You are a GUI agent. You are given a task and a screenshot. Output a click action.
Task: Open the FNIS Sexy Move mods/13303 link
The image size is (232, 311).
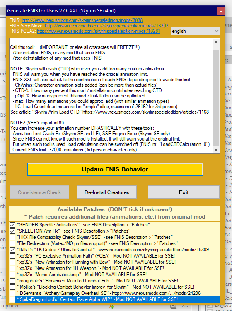pyautogui.click(x=106, y=26)
